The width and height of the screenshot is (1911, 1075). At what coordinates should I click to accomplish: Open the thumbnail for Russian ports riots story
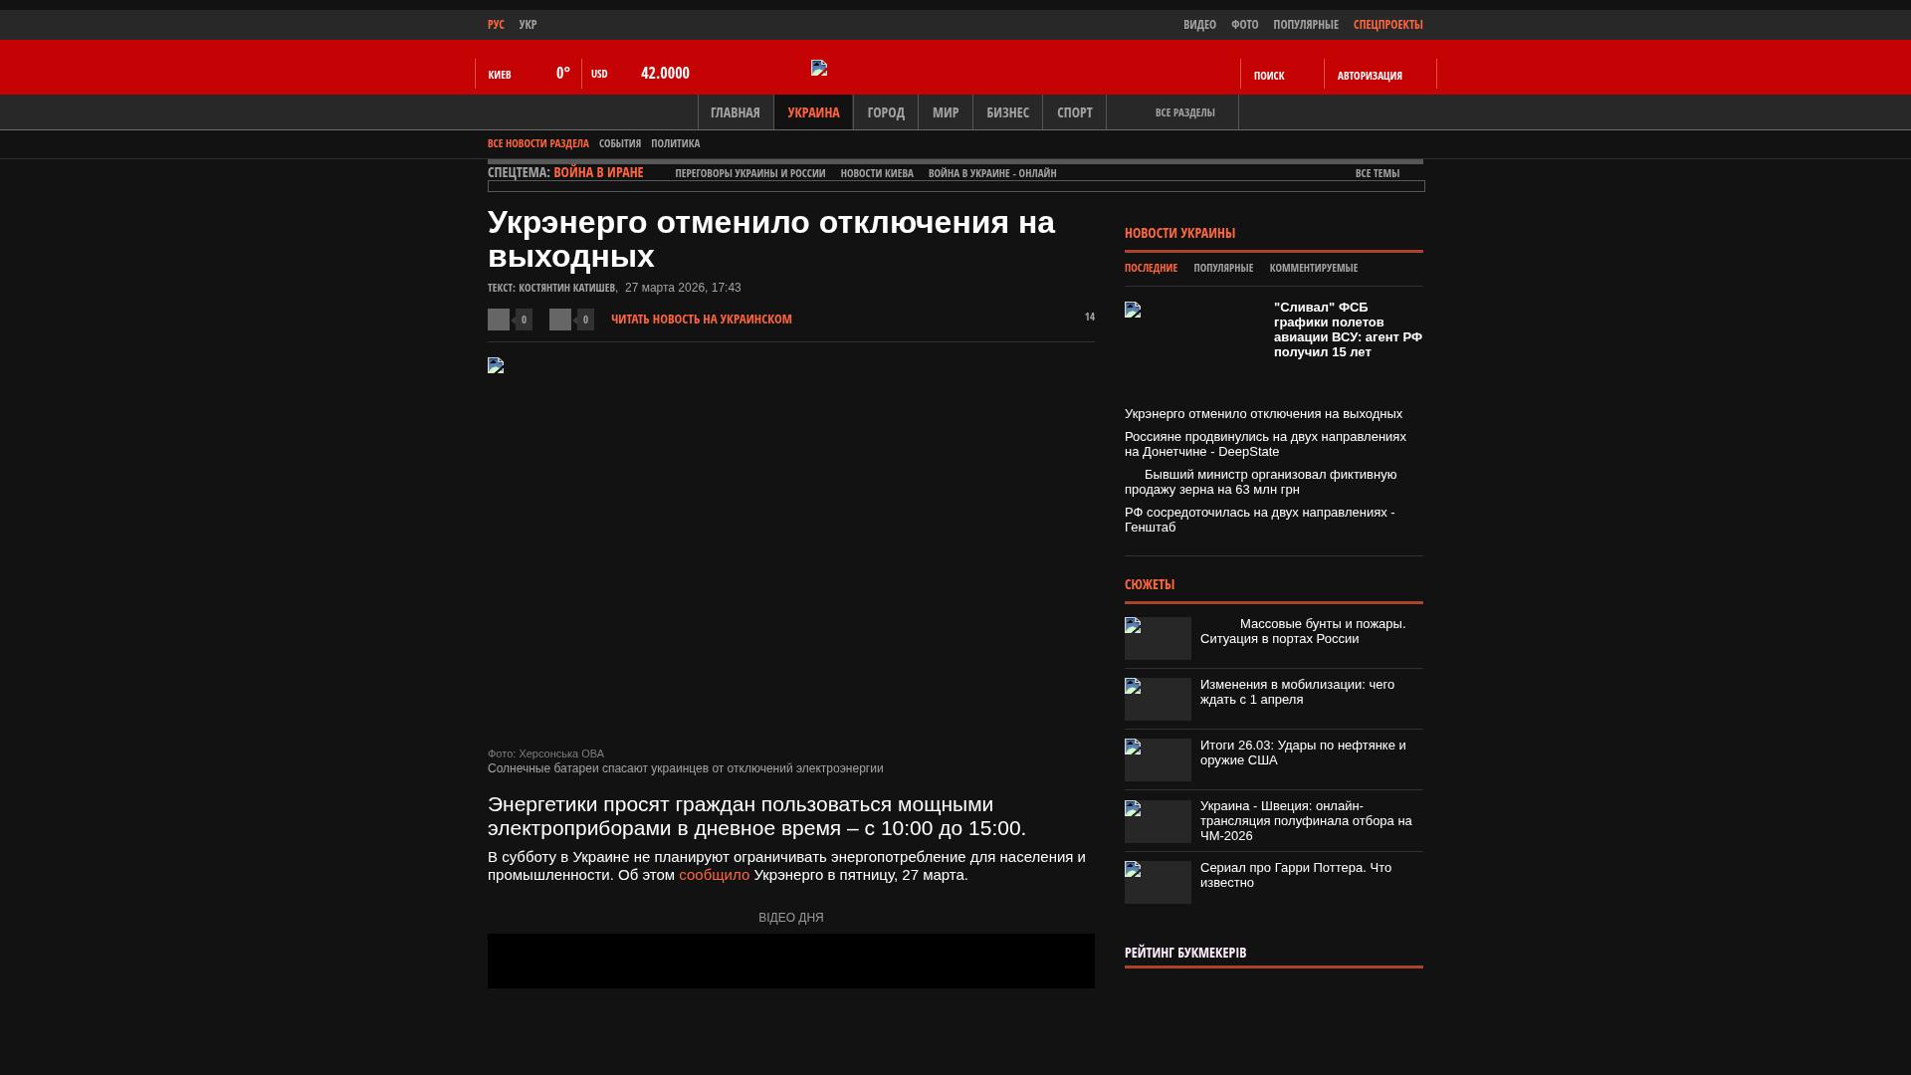click(1158, 638)
